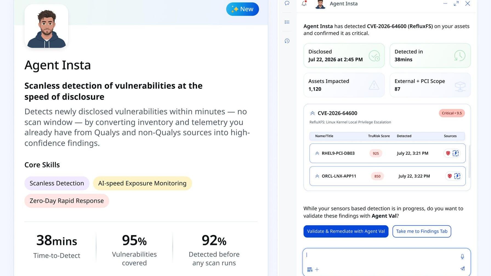Click the Sources column header
491x276 pixels.
pos(450,136)
